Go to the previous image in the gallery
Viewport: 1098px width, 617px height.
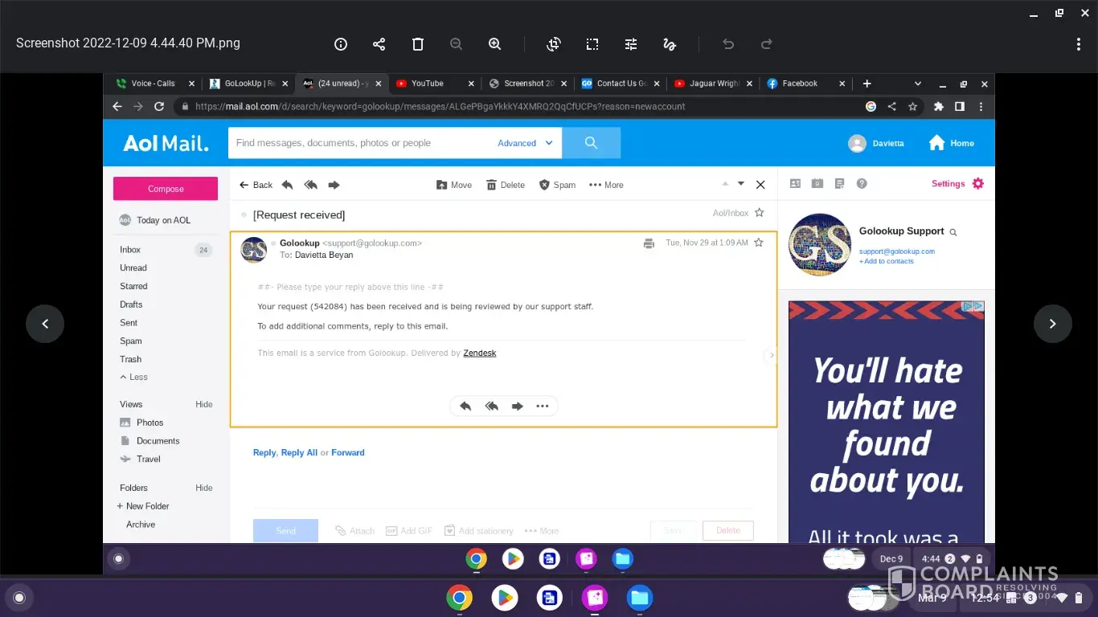[45, 324]
